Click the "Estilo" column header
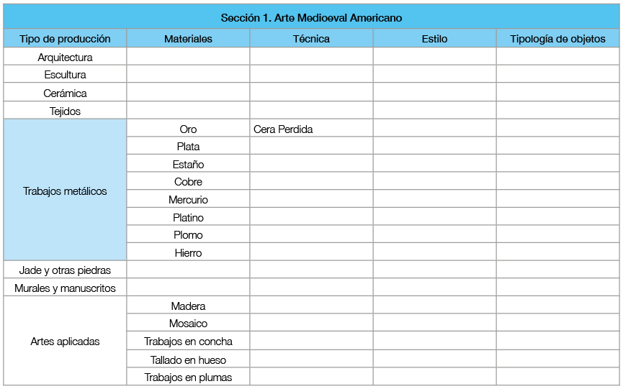The width and height of the screenshot is (623, 389). pos(434,39)
